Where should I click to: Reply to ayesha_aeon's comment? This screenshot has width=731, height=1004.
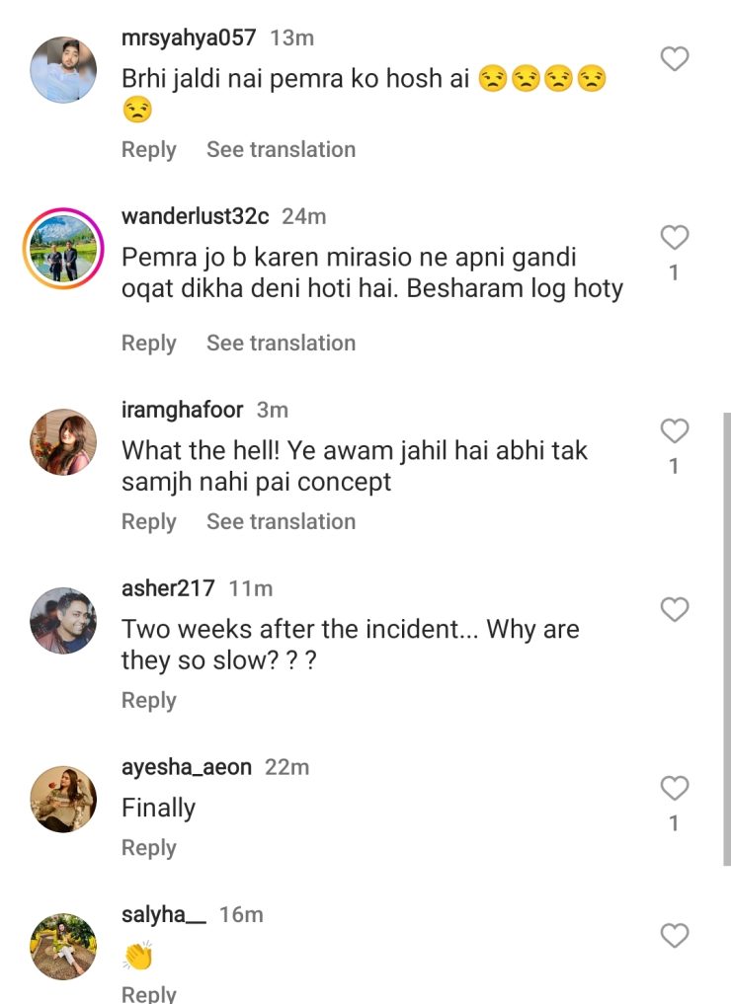(148, 848)
